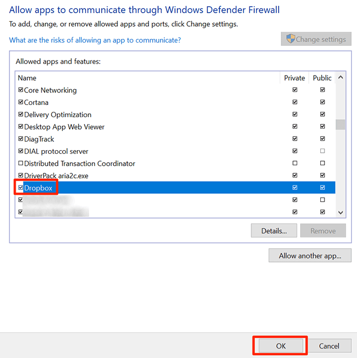Confirm with the OK button
This screenshot has height=358, width=357.
pyautogui.click(x=280, y=346)
